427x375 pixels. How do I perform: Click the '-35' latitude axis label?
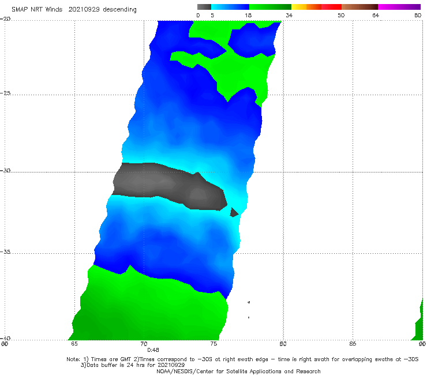pyautogui.click(x=5, y=252)
